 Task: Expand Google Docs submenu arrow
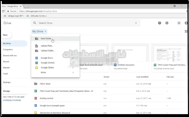(x=73, y=58)
